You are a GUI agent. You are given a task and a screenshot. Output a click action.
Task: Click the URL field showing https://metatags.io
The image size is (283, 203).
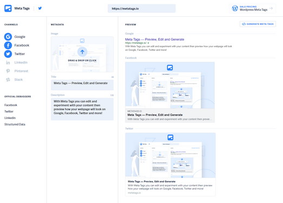pos(142,9)
